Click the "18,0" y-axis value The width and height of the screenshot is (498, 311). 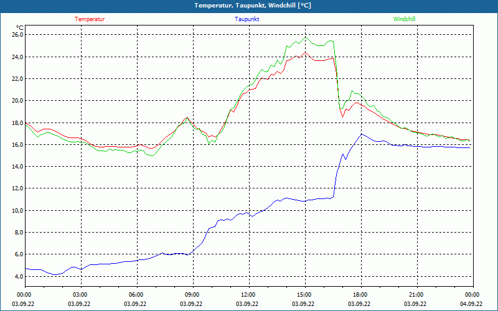pos(17,123)
